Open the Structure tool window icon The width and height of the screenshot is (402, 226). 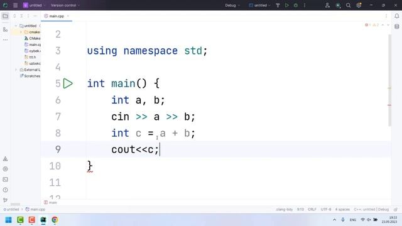pyautogui.click(x=5, y=30)
